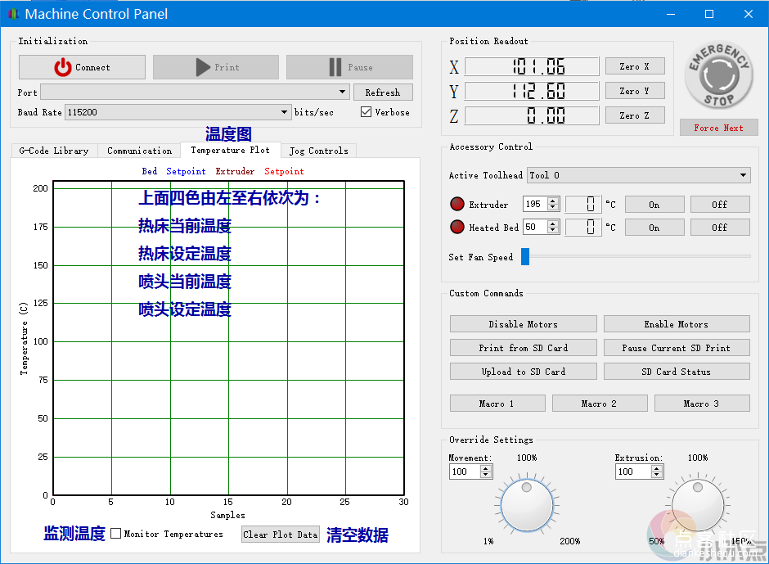Click the Clear Plot Data button

tap(281, 534)
